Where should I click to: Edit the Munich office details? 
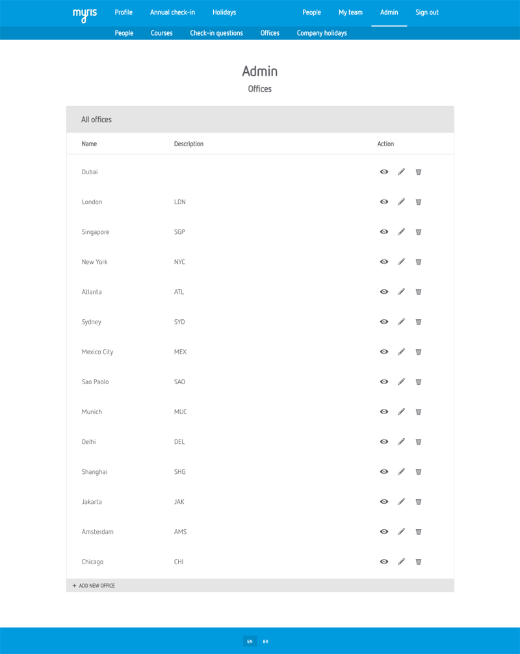[x=401, y=412]
